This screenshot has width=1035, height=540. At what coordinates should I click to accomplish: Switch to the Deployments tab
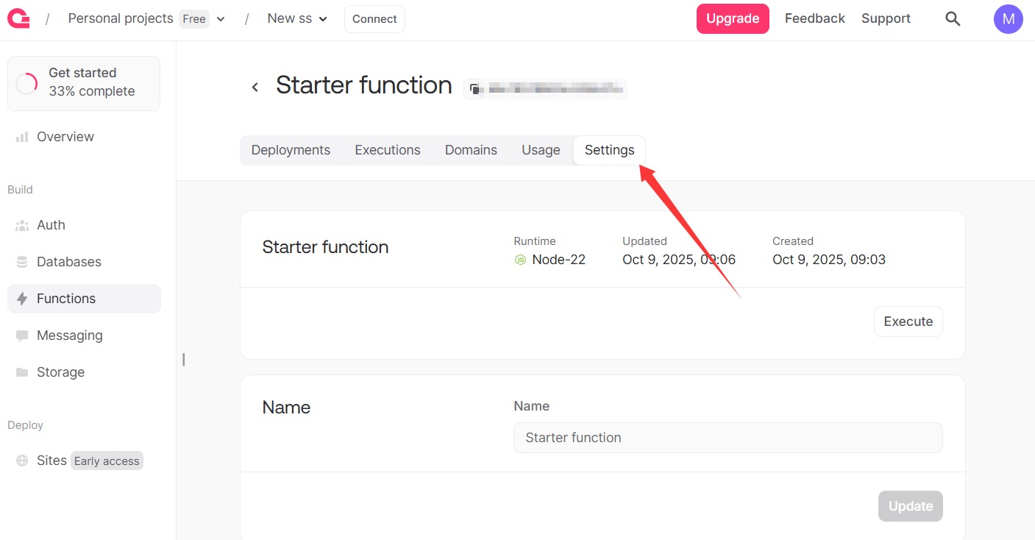(x=291, y=150)
